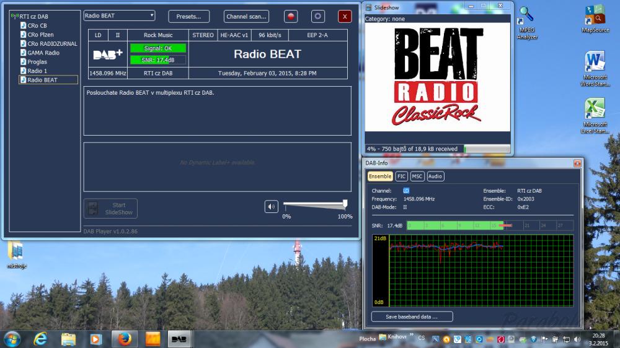
Task: Select GAMA Radio station
Action: (x=40, y=53)
